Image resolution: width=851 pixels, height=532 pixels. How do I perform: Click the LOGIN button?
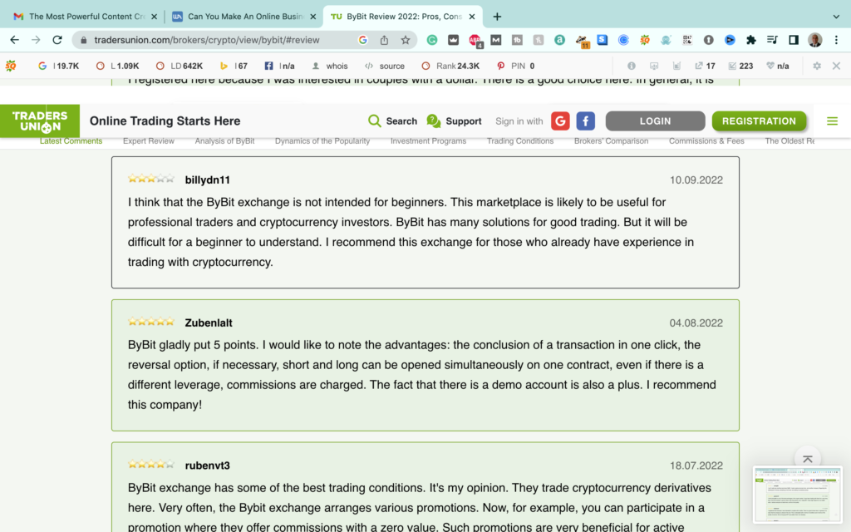[x=655, y=121]
